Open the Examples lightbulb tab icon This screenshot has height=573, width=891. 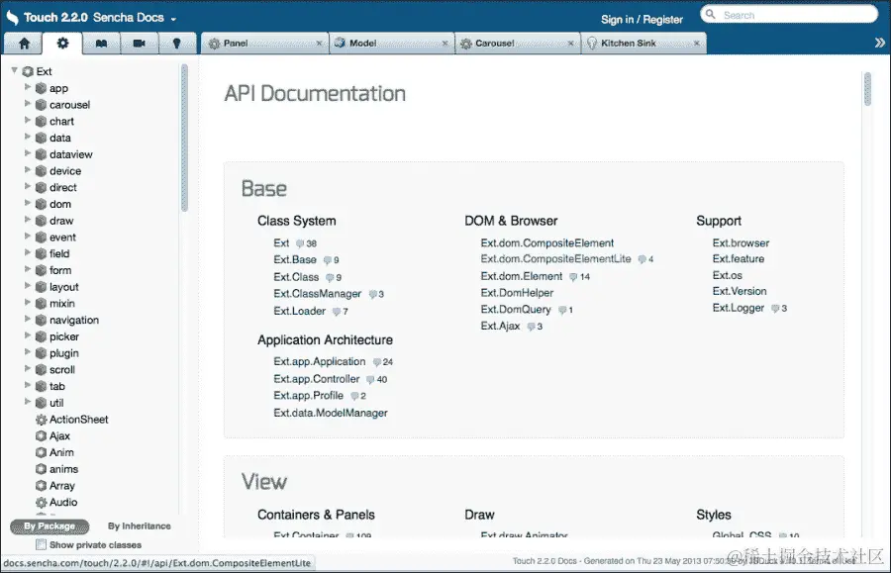pos(177,44)
